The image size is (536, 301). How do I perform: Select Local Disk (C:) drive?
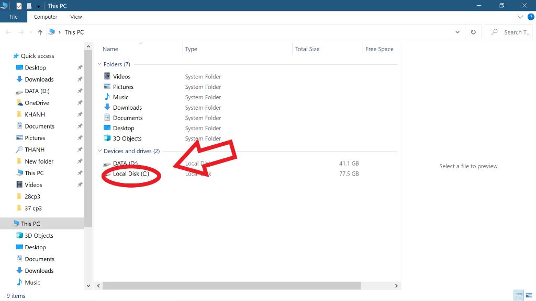[x=131, y=173]
